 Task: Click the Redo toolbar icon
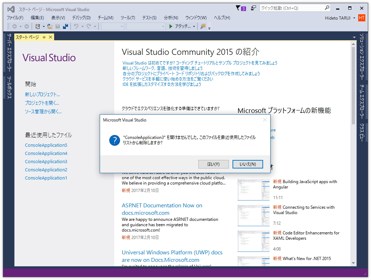point(89,26)
